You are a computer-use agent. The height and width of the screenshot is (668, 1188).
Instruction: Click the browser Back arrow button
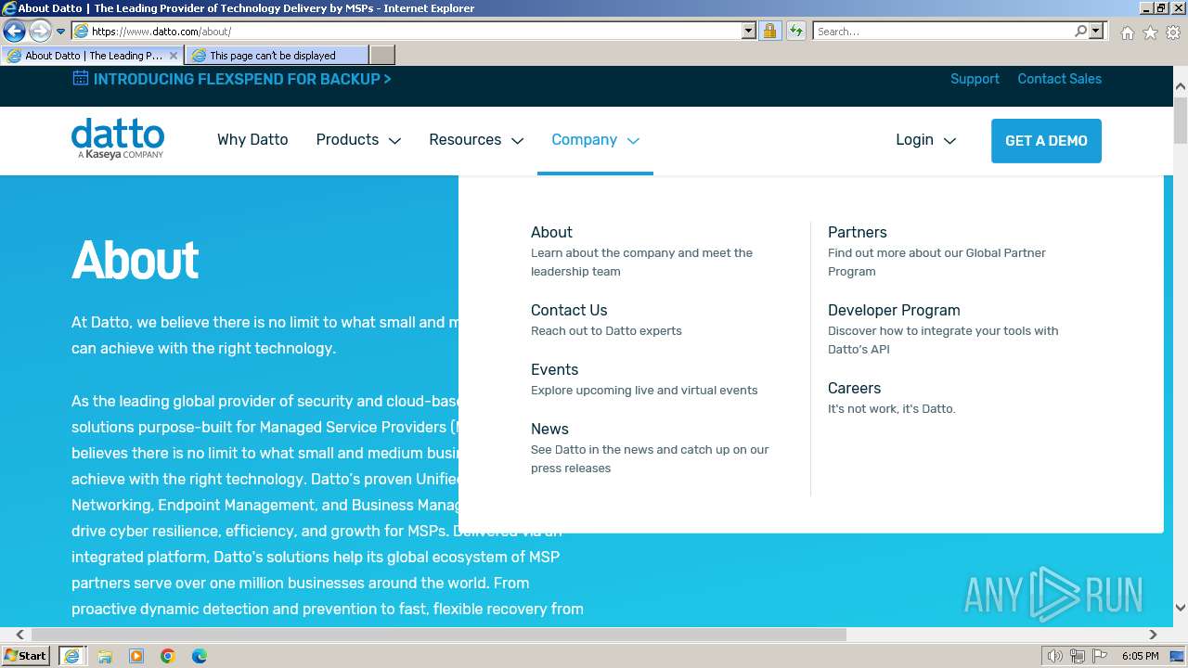(14, 31)
